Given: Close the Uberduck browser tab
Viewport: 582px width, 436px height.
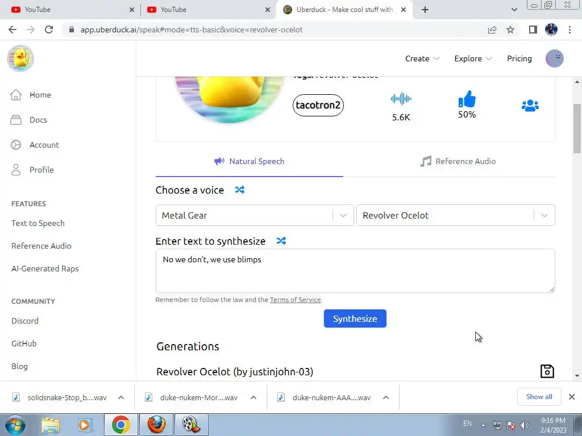Looking at the screenshot, I should tap(404, 10).
